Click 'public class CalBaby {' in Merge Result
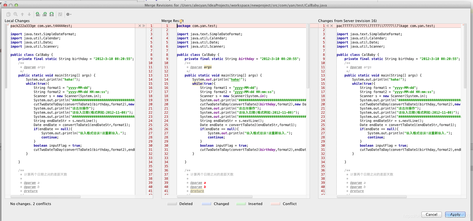Viewport: 473px width, 221px height. pos(198,55)
